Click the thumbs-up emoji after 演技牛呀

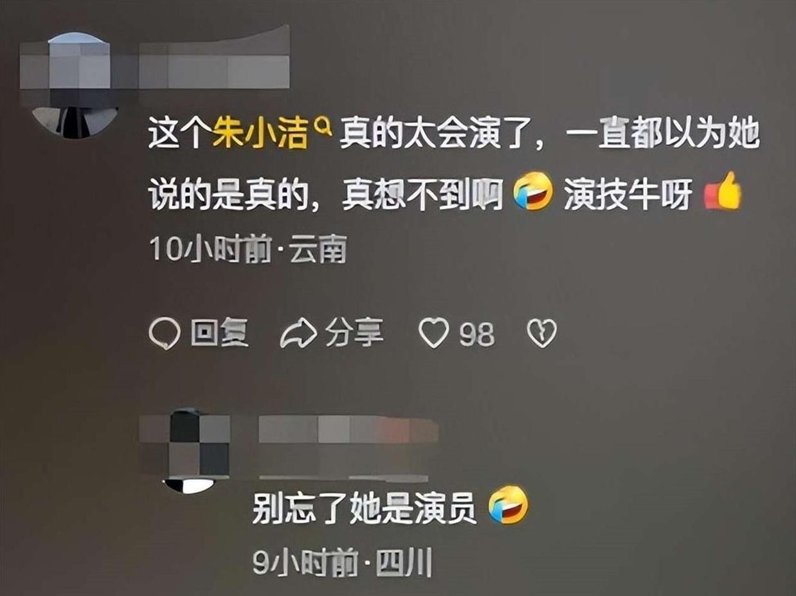point(723,191)
